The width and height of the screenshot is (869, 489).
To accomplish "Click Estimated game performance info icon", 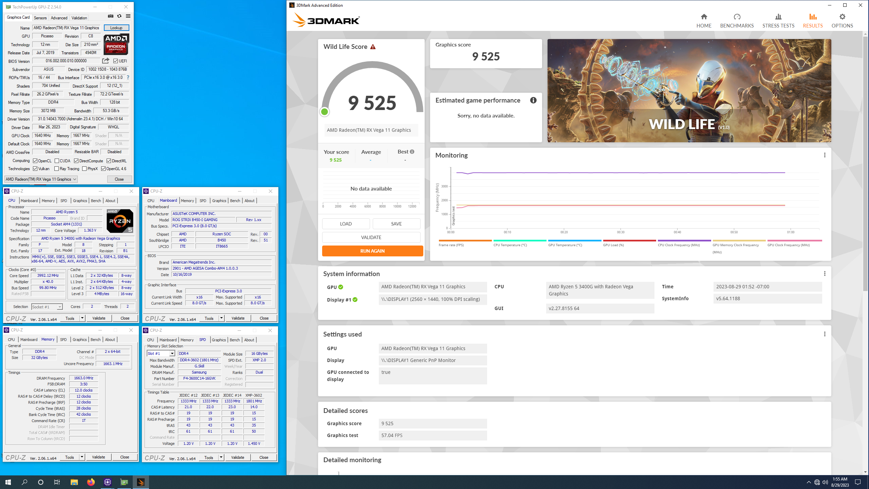I will tap(533, 100).
